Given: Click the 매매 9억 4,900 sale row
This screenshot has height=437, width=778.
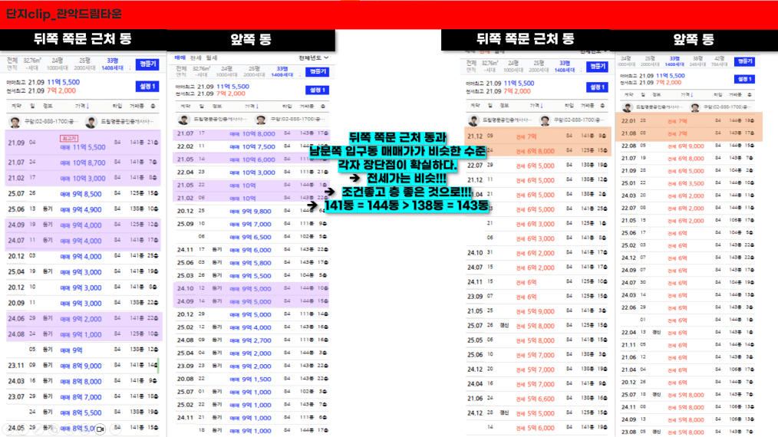Looking at the screenshot, I should point(83,209).
